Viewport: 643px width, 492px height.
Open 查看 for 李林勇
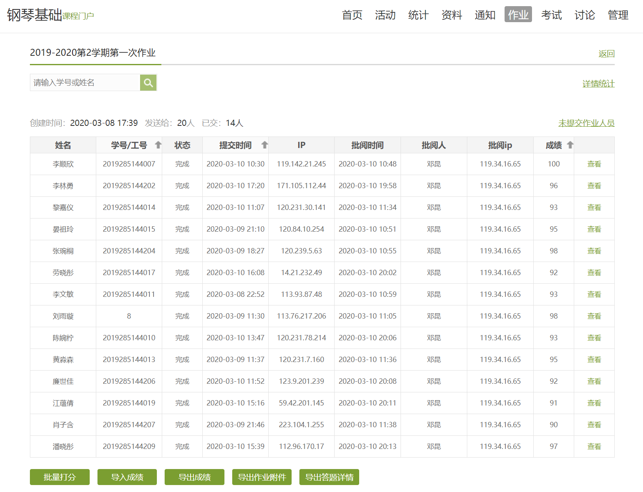click(x=594, y=186)
